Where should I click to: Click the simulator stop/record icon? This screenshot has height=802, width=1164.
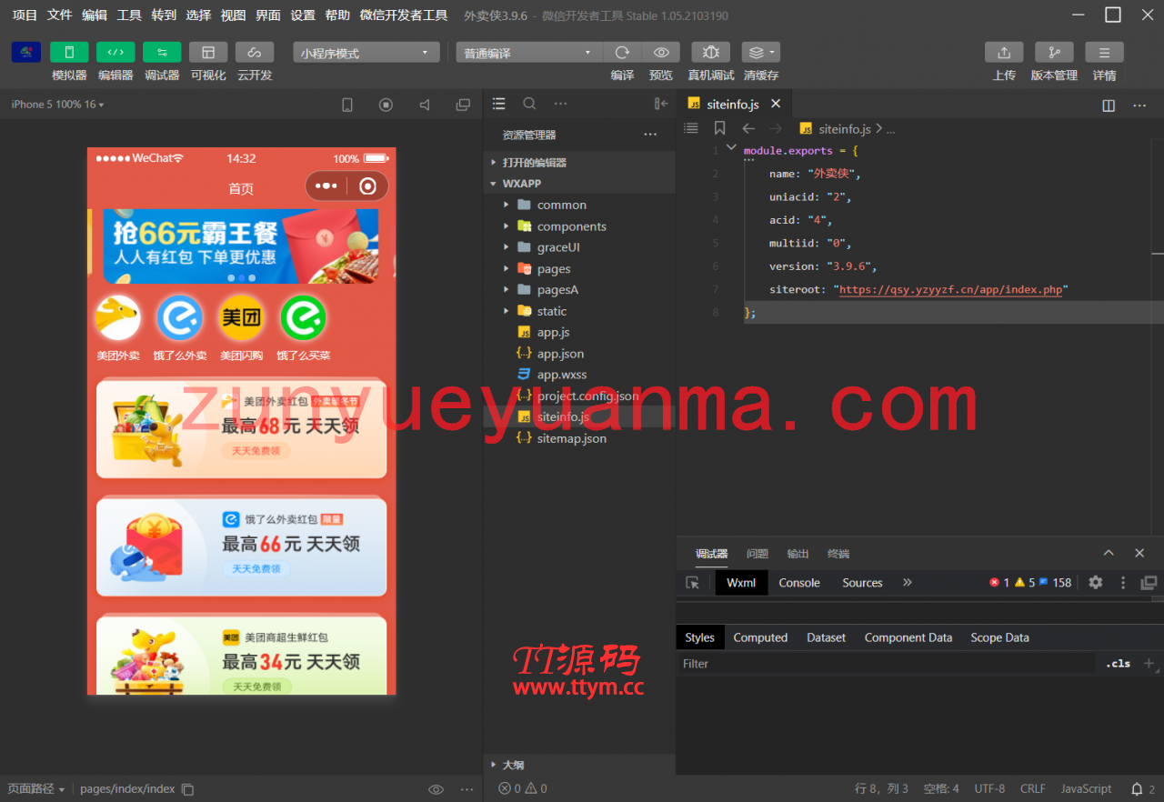[x=386, y=105]
